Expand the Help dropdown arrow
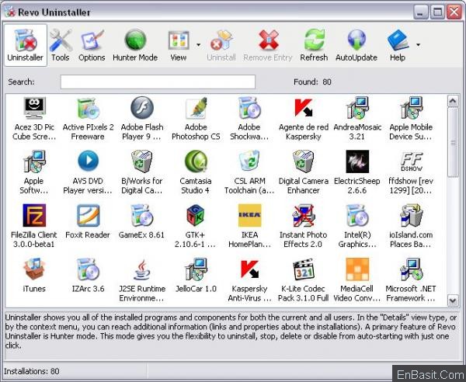Viewport: 466px width, 382px height. (418, 45)
